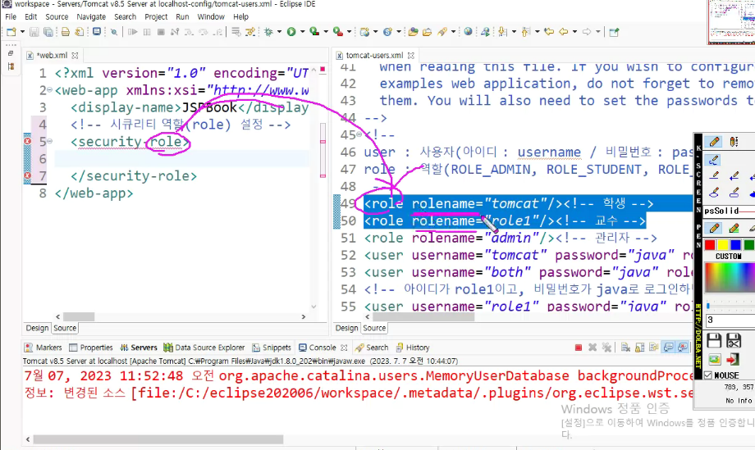The height and width of the screenshot is (450, 755).
Task: Click the Search flashlight toolbar icon
Action: click(x=442, y=32)
